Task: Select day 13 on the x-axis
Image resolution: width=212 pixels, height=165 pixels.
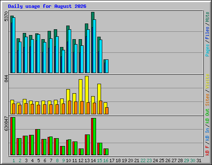Action: coord(87,160)
